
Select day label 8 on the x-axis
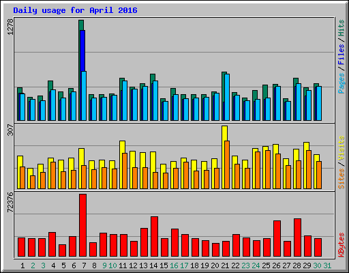[x=94, y=265]
